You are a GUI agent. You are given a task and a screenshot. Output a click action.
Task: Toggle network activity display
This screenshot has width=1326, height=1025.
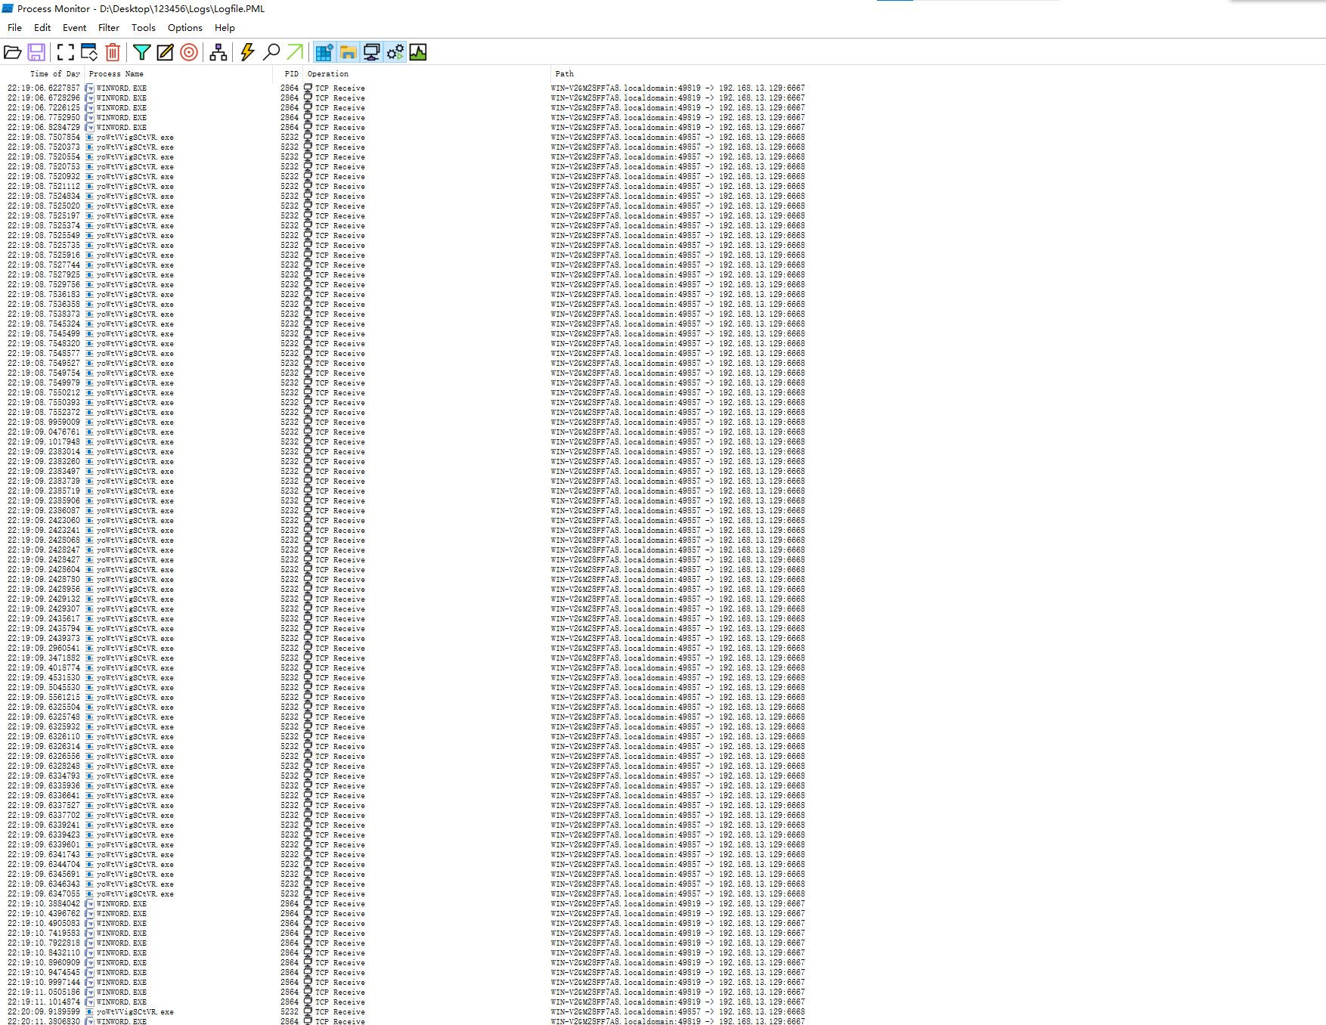[x=371, y=52]
